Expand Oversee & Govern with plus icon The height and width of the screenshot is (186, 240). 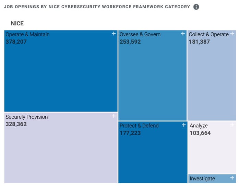183,34
